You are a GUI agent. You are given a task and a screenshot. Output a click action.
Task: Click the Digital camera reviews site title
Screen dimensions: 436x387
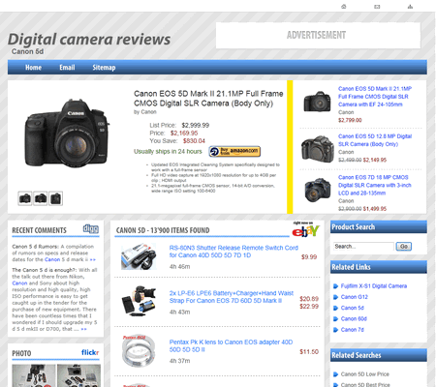pos(89,40)
